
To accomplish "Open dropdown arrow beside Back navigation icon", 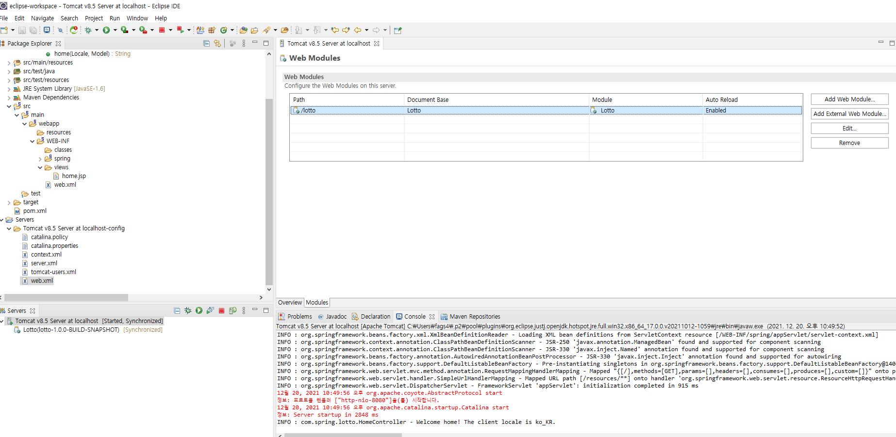I will [366, 30].
